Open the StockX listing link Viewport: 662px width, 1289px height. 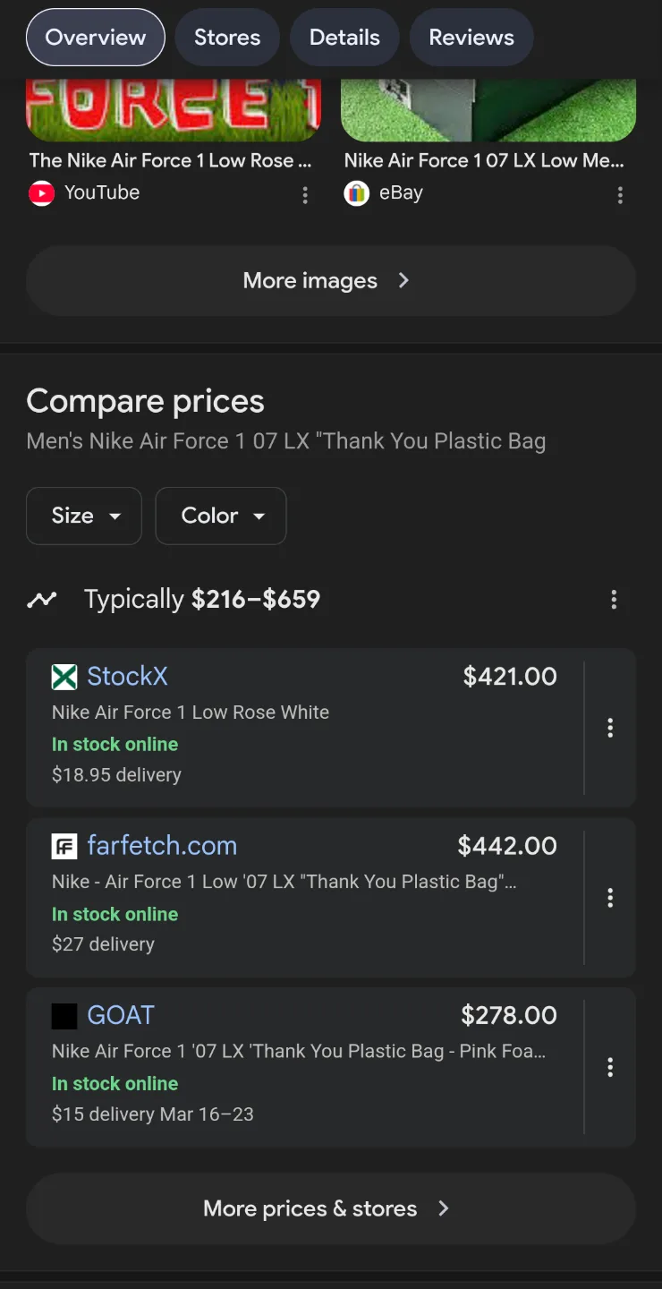127,678
